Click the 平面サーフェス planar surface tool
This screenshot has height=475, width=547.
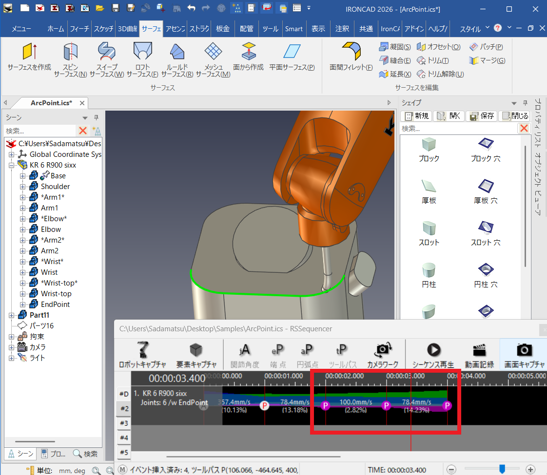[x=292, y=57]
